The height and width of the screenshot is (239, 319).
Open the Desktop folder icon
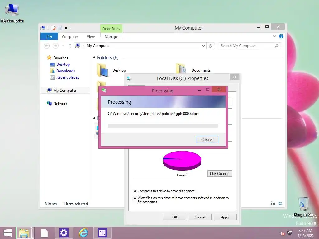coord(103,70)
